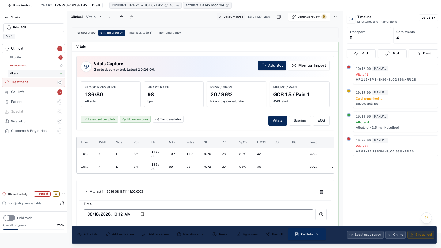Open calendar picker in Time field
Image resolution: width=441 pixels, height=248 pixels.
click(142, 214)
